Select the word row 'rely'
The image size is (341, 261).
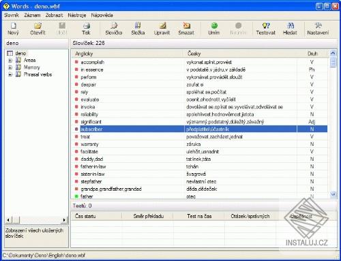click(x=200, y=92)
